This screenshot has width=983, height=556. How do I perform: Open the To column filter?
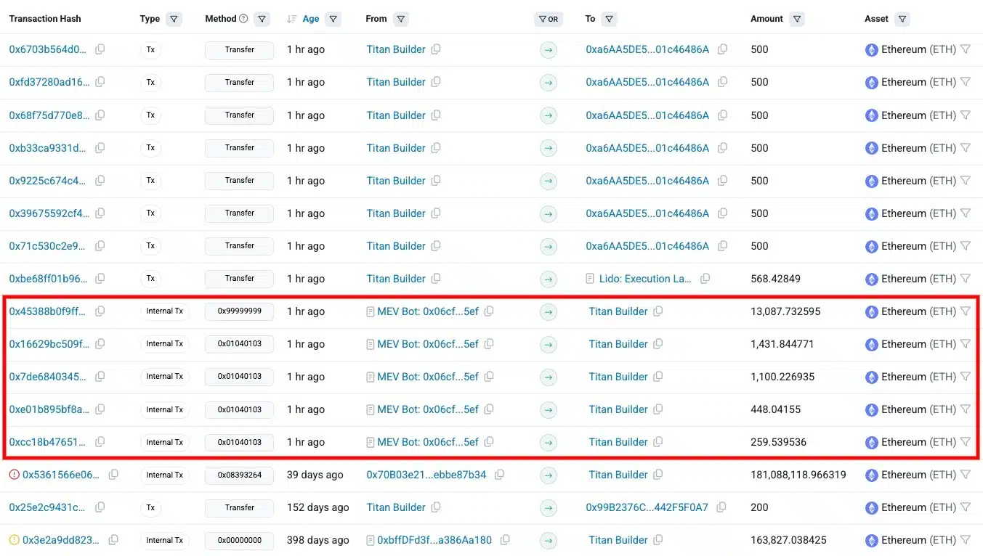pos(609,19)
